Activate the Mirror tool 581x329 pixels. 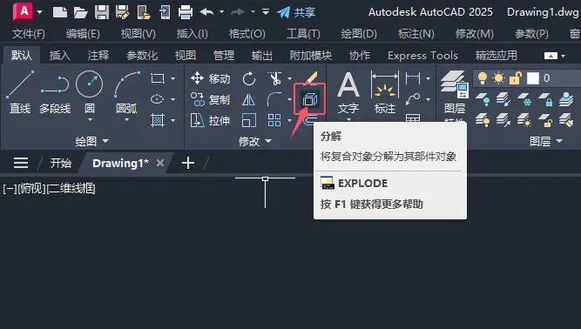248,99
